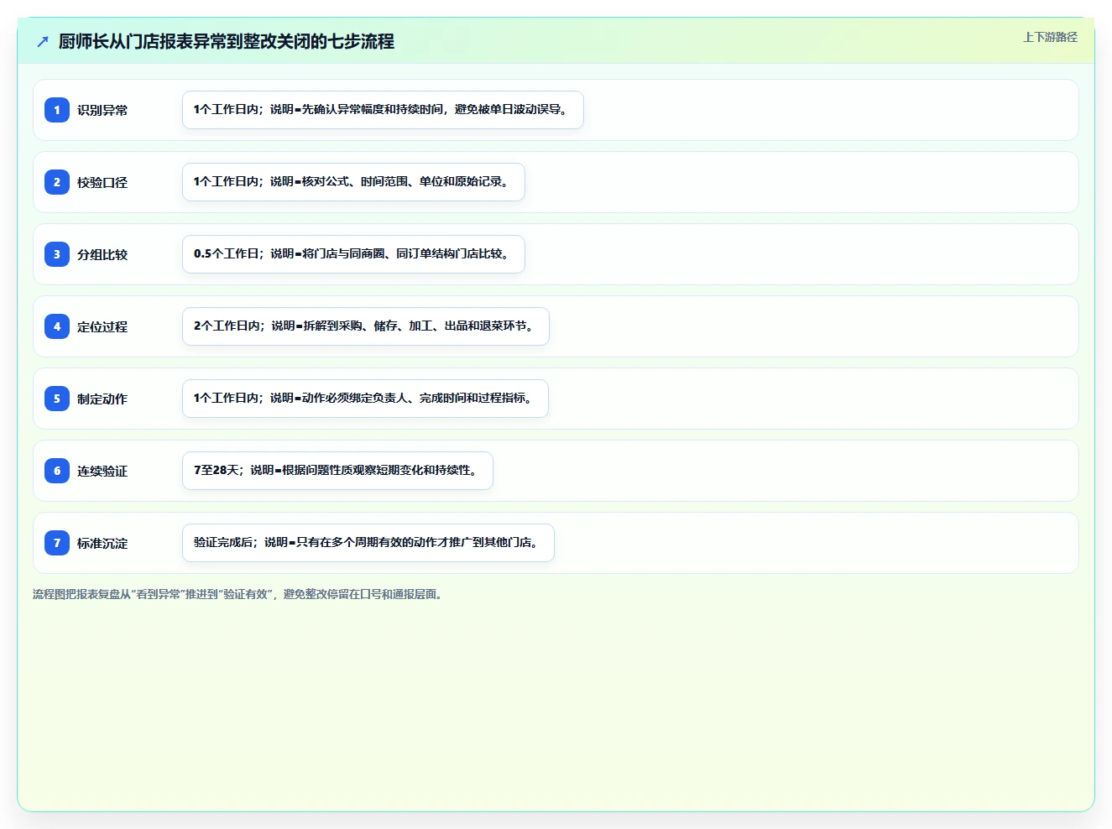Click step number badge 2
Viewport: 1112px width, 829px height.
point(57,182)
